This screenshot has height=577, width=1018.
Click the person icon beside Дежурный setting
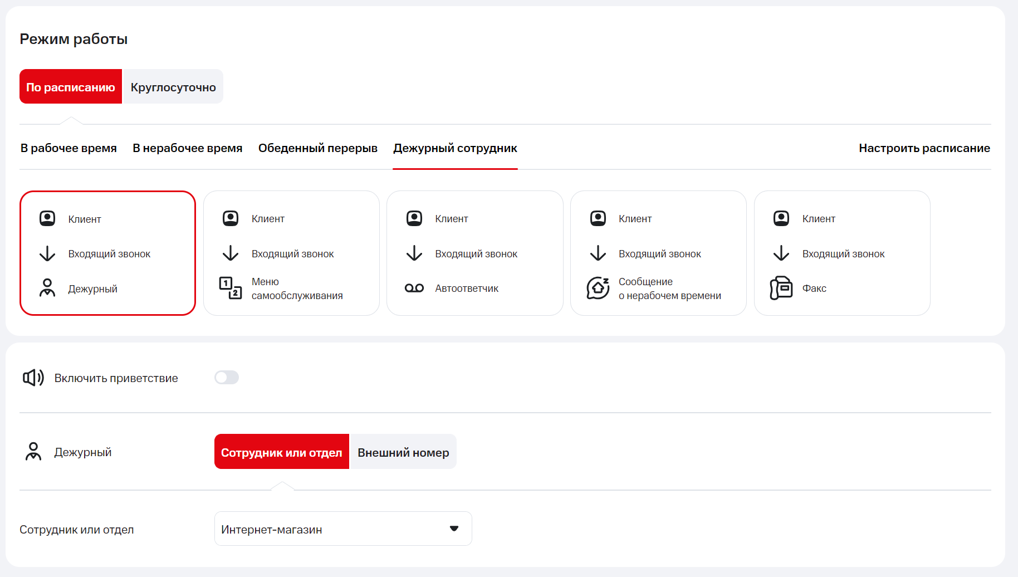pos(33,452)
